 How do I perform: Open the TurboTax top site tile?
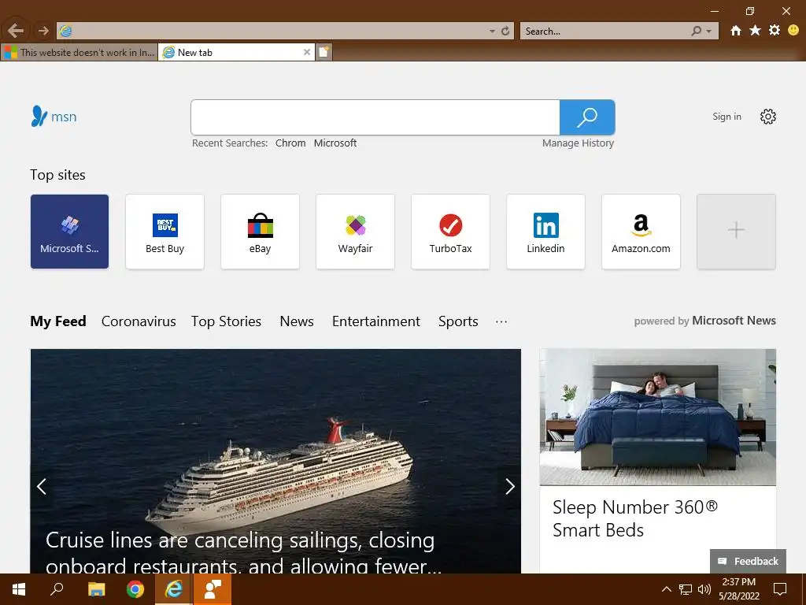pyautogui.click(x=450, y=232)
